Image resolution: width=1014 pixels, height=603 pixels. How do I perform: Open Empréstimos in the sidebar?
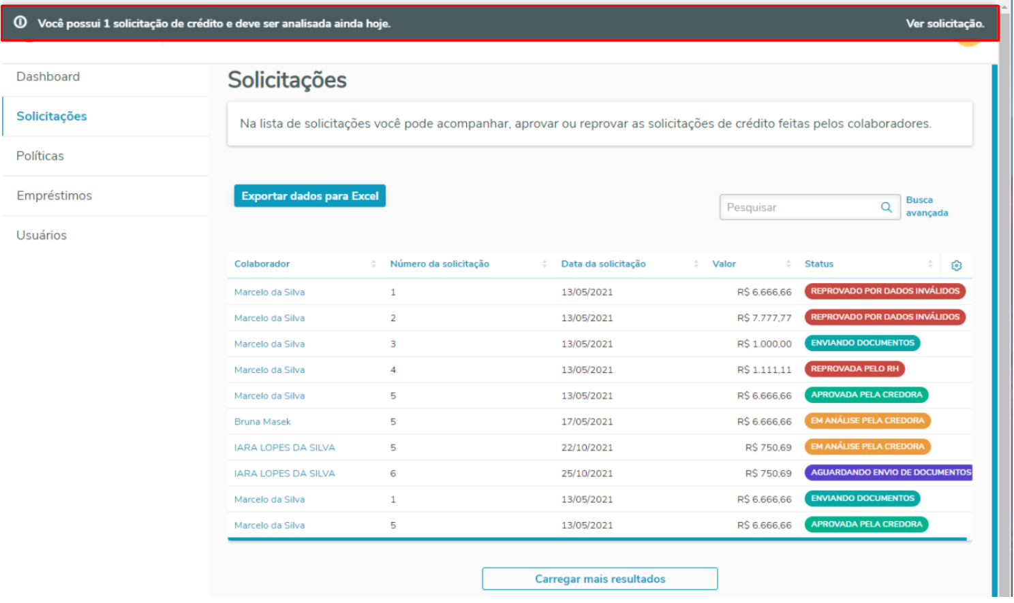coord(54,195)
